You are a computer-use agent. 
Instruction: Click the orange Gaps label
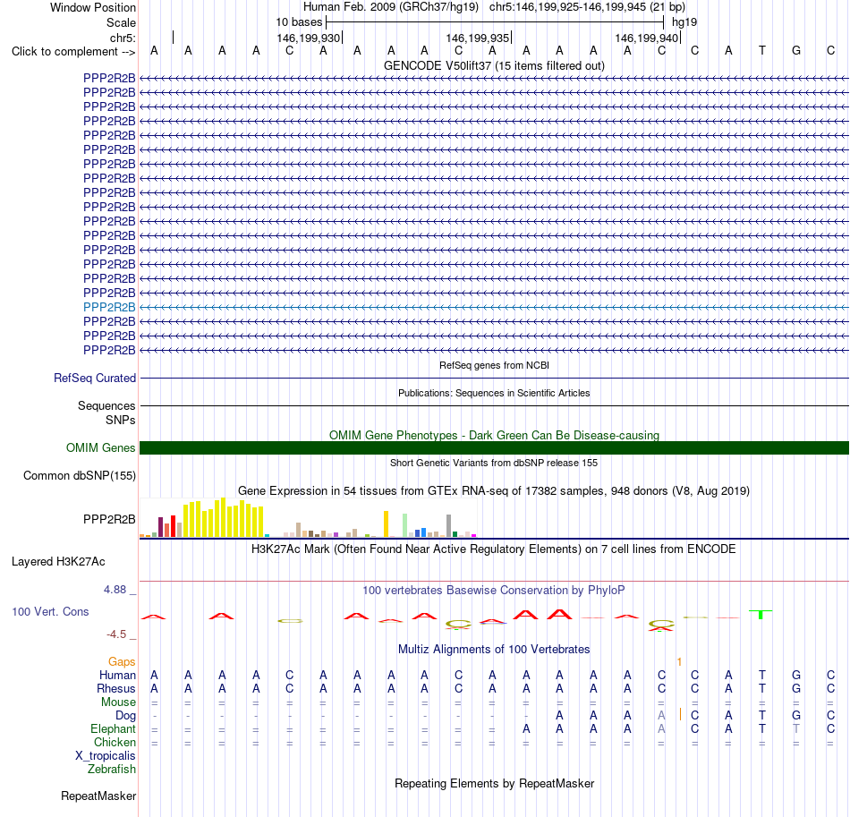click(122, 661)
